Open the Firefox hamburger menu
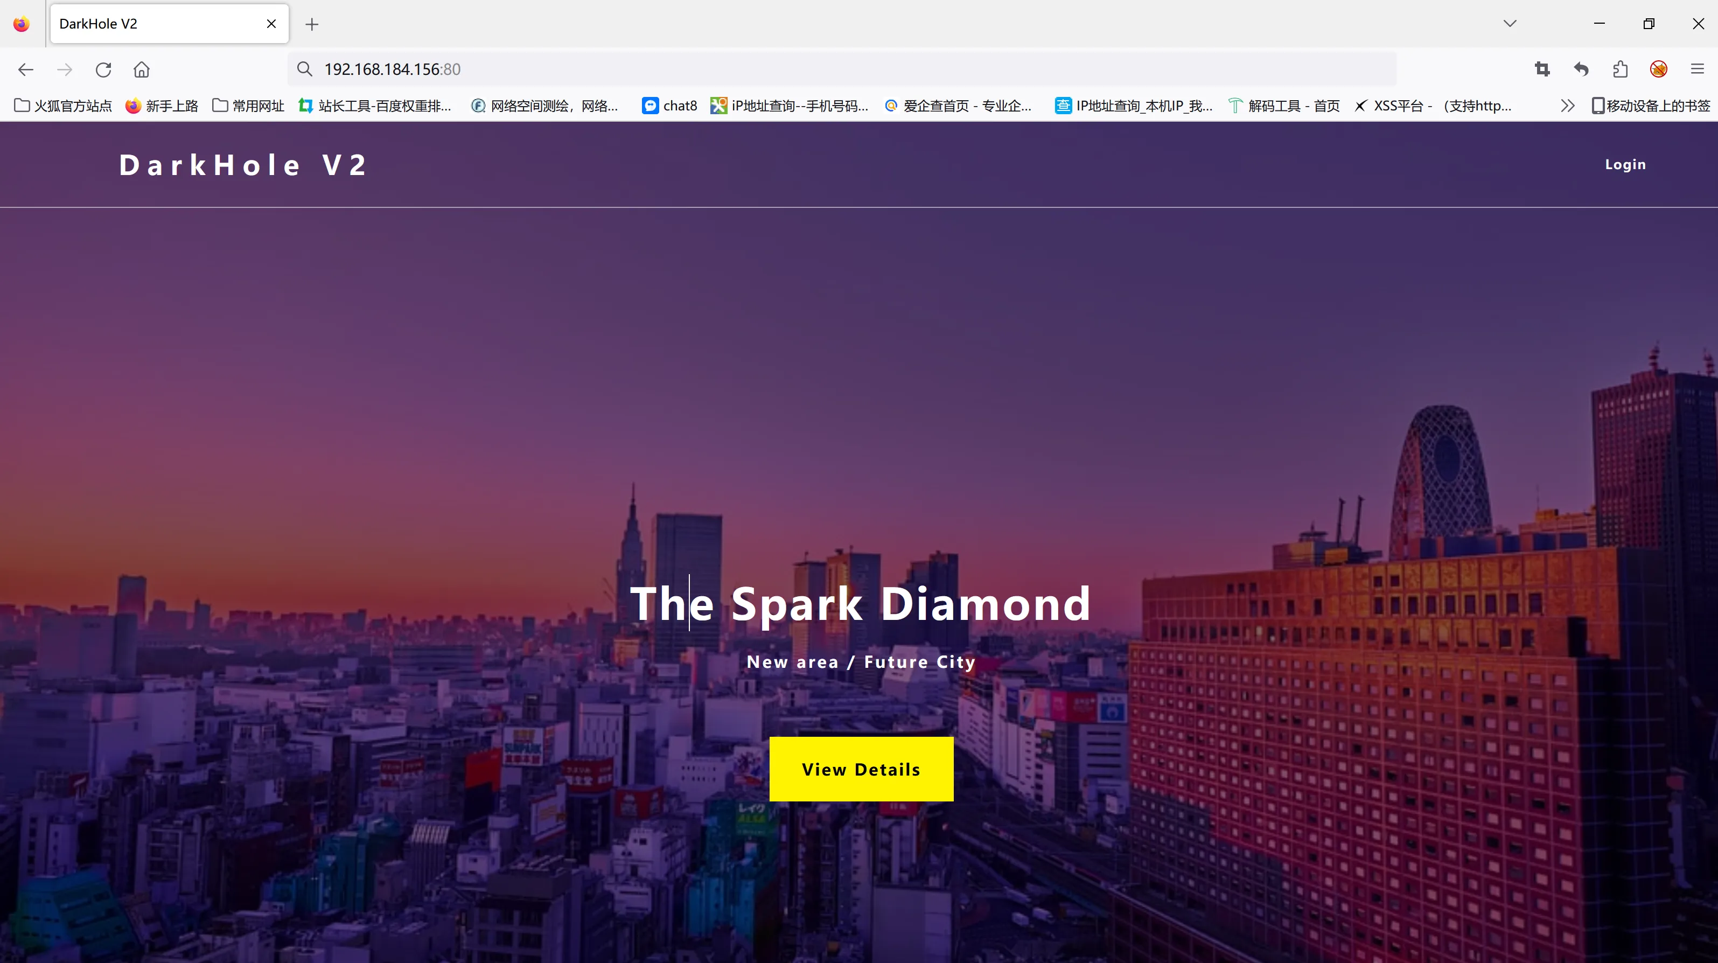Viewport: 1718px width, 963px height. pyautogui.click(x=1698, y=69)
